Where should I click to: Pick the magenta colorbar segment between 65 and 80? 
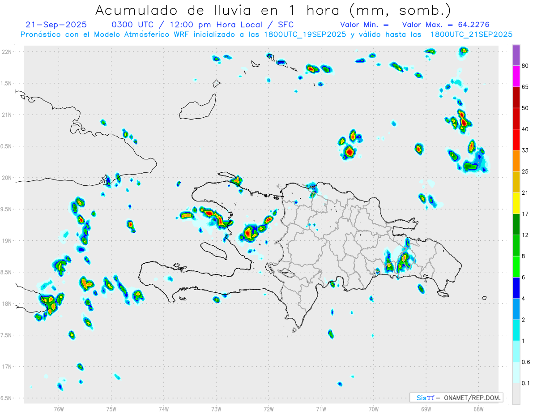tap(516, 76)
